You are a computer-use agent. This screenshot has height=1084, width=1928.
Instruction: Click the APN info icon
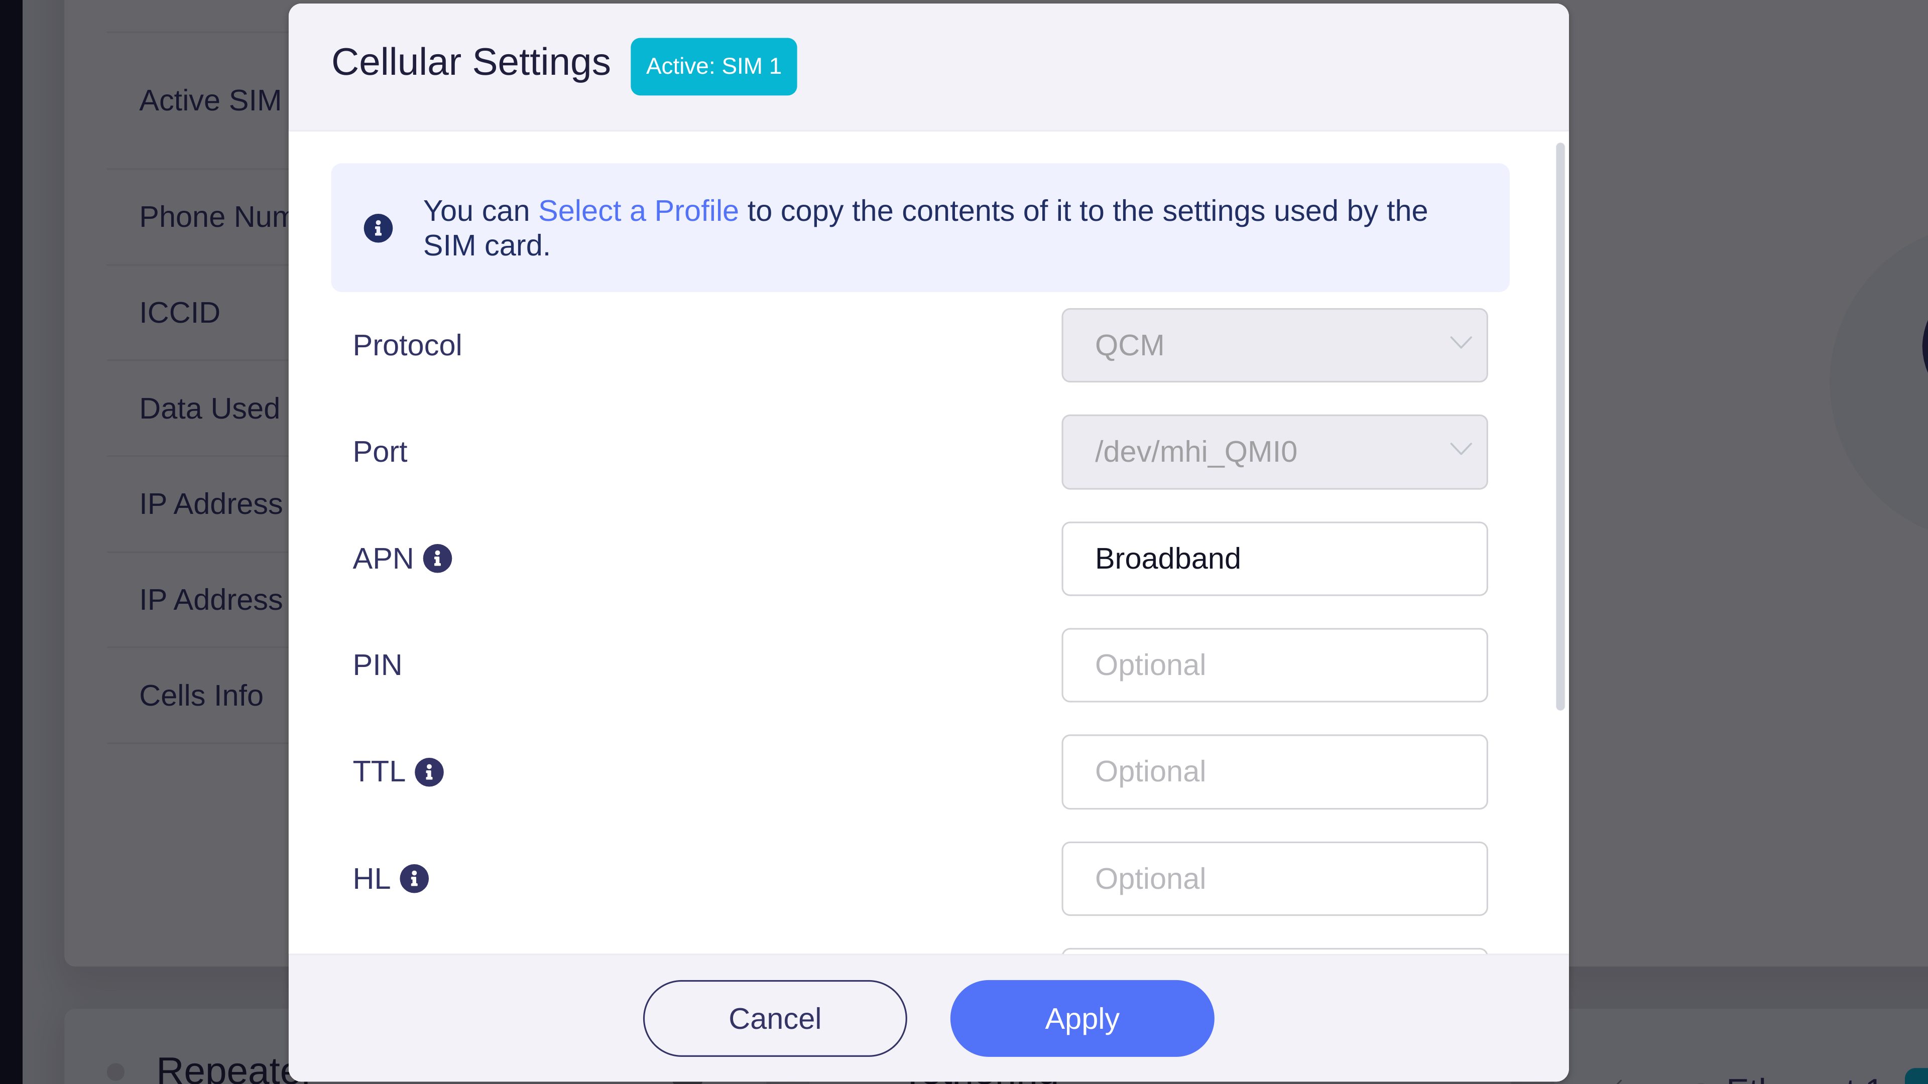437,558
